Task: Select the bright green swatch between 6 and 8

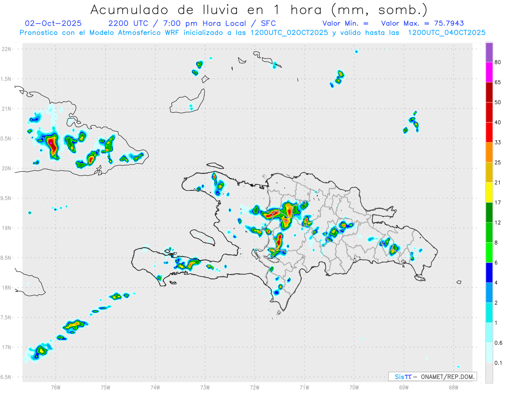Action: 489,252
